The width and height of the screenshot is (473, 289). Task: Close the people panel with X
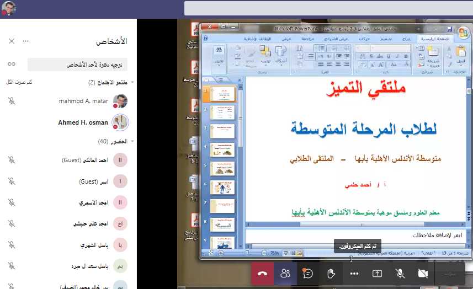click(11, 41)
